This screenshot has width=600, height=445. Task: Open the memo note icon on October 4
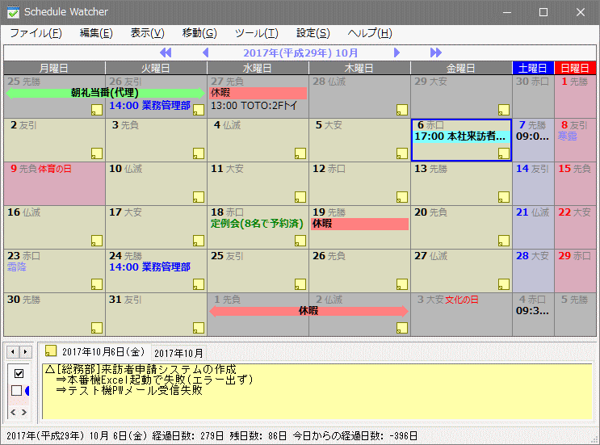click(x=300, y=153)
